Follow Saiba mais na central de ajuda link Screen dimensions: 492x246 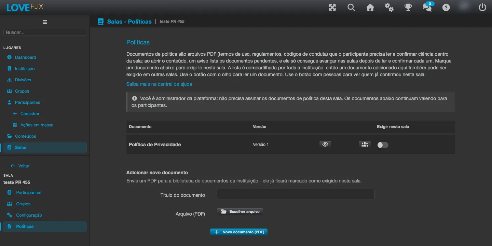(x=159, y=84)
